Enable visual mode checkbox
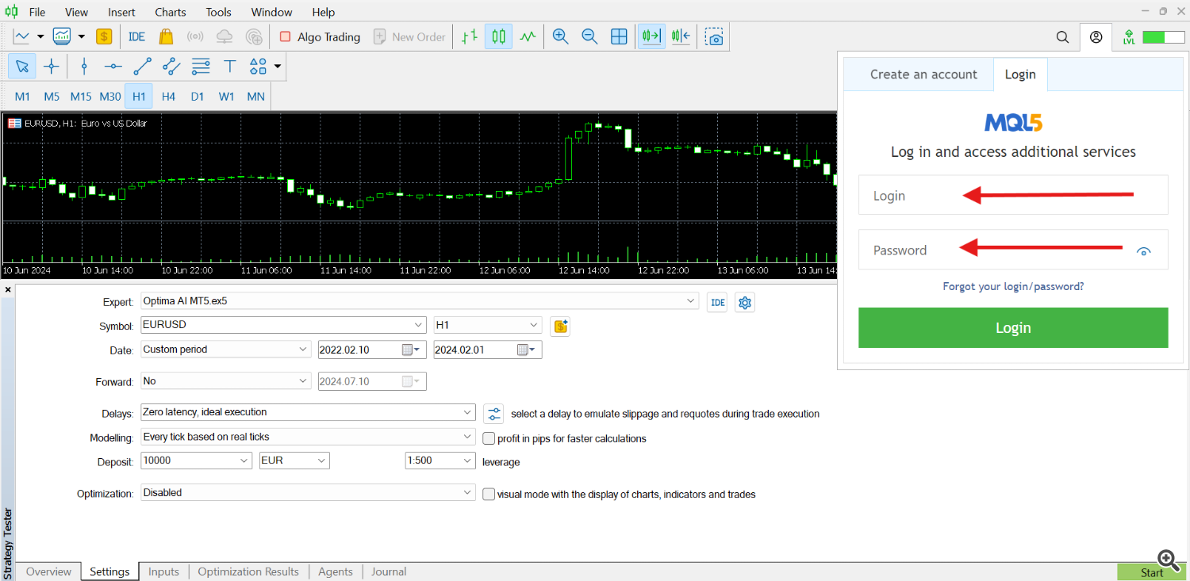This screenshot has height=581, width=1190. (x=489, y=494)
